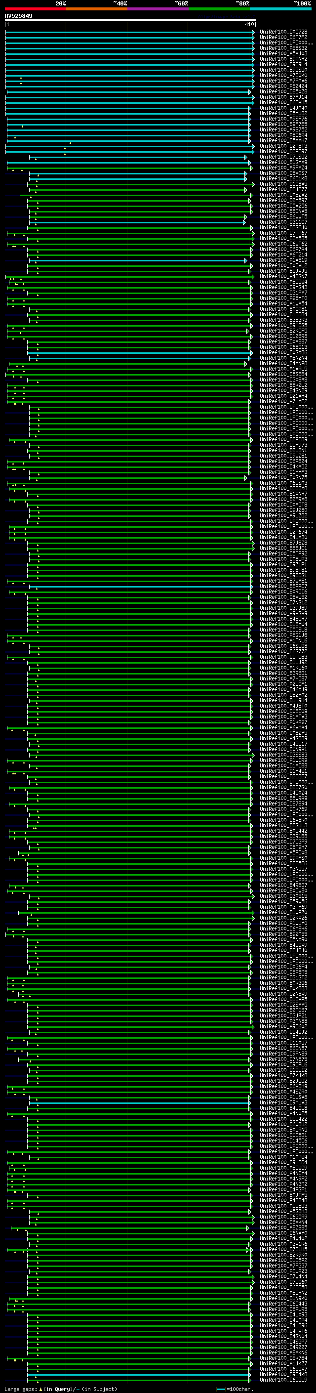Select the query name AV525849
The height and width of the screenshot is (1393, 316).
click(18, 16)
